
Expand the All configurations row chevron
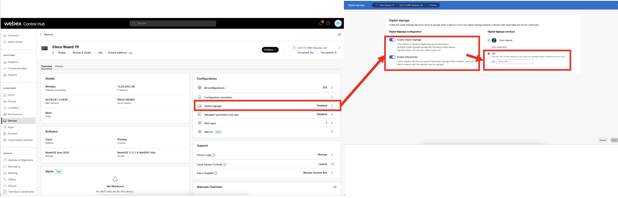(x=332, y=88)
